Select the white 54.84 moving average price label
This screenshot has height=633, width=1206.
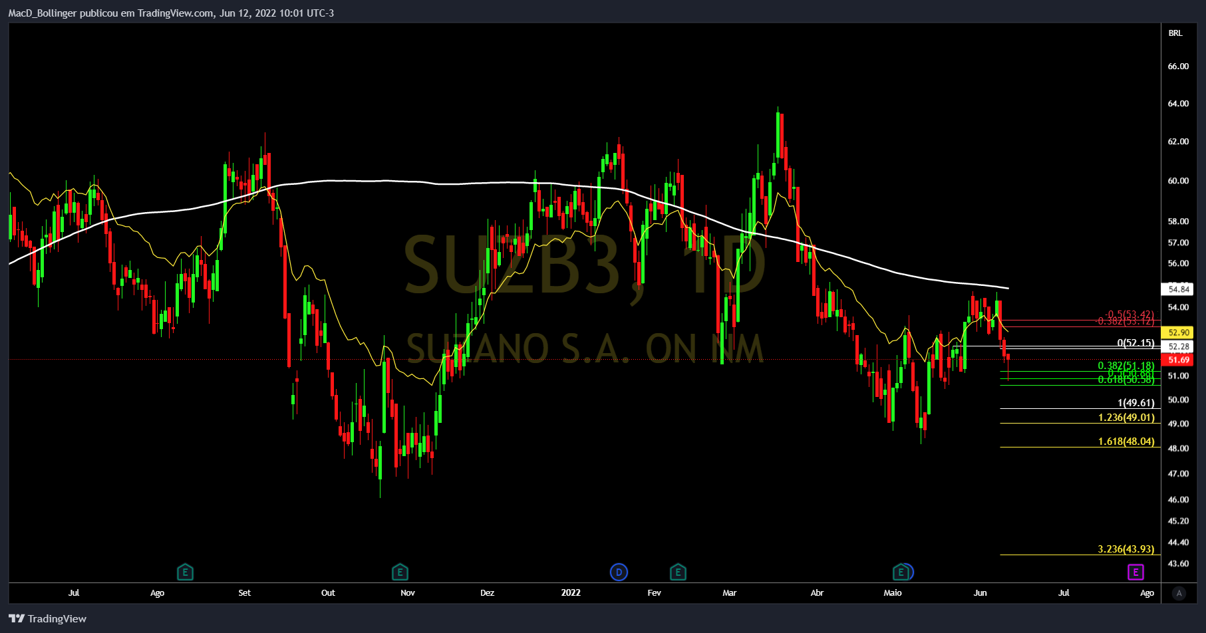[x=1177, y=289]
